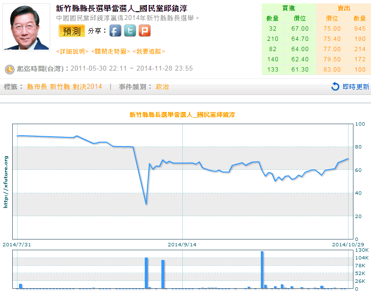Click the 2014/9/14 date label on the chart
371x295 pixels.
(x=182, y=244)
